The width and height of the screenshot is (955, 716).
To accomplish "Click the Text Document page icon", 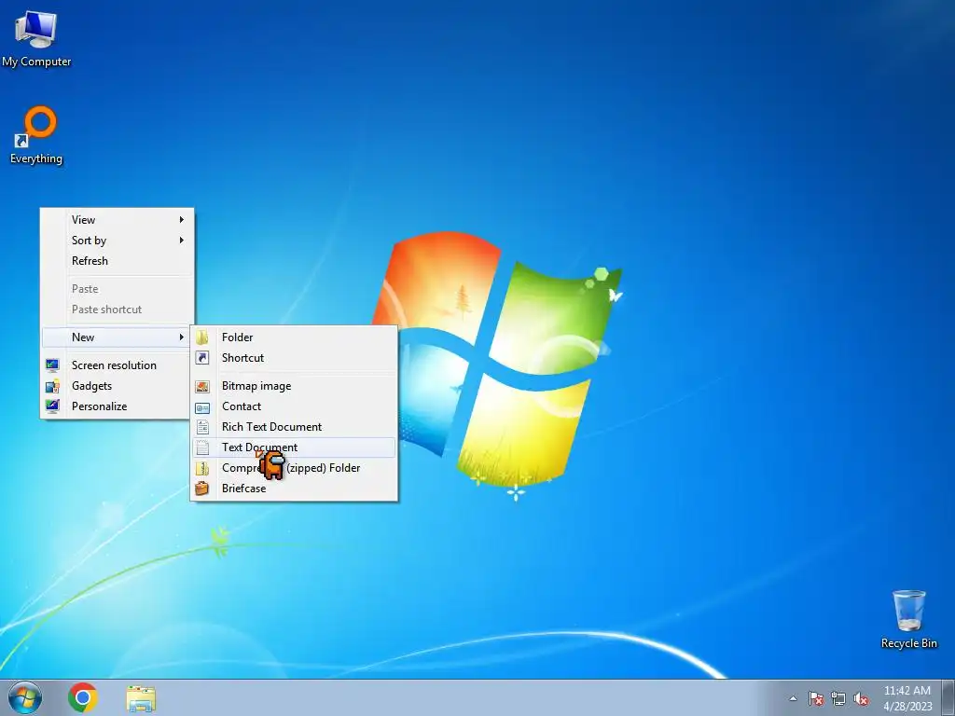I will click(x=202, y=447).
